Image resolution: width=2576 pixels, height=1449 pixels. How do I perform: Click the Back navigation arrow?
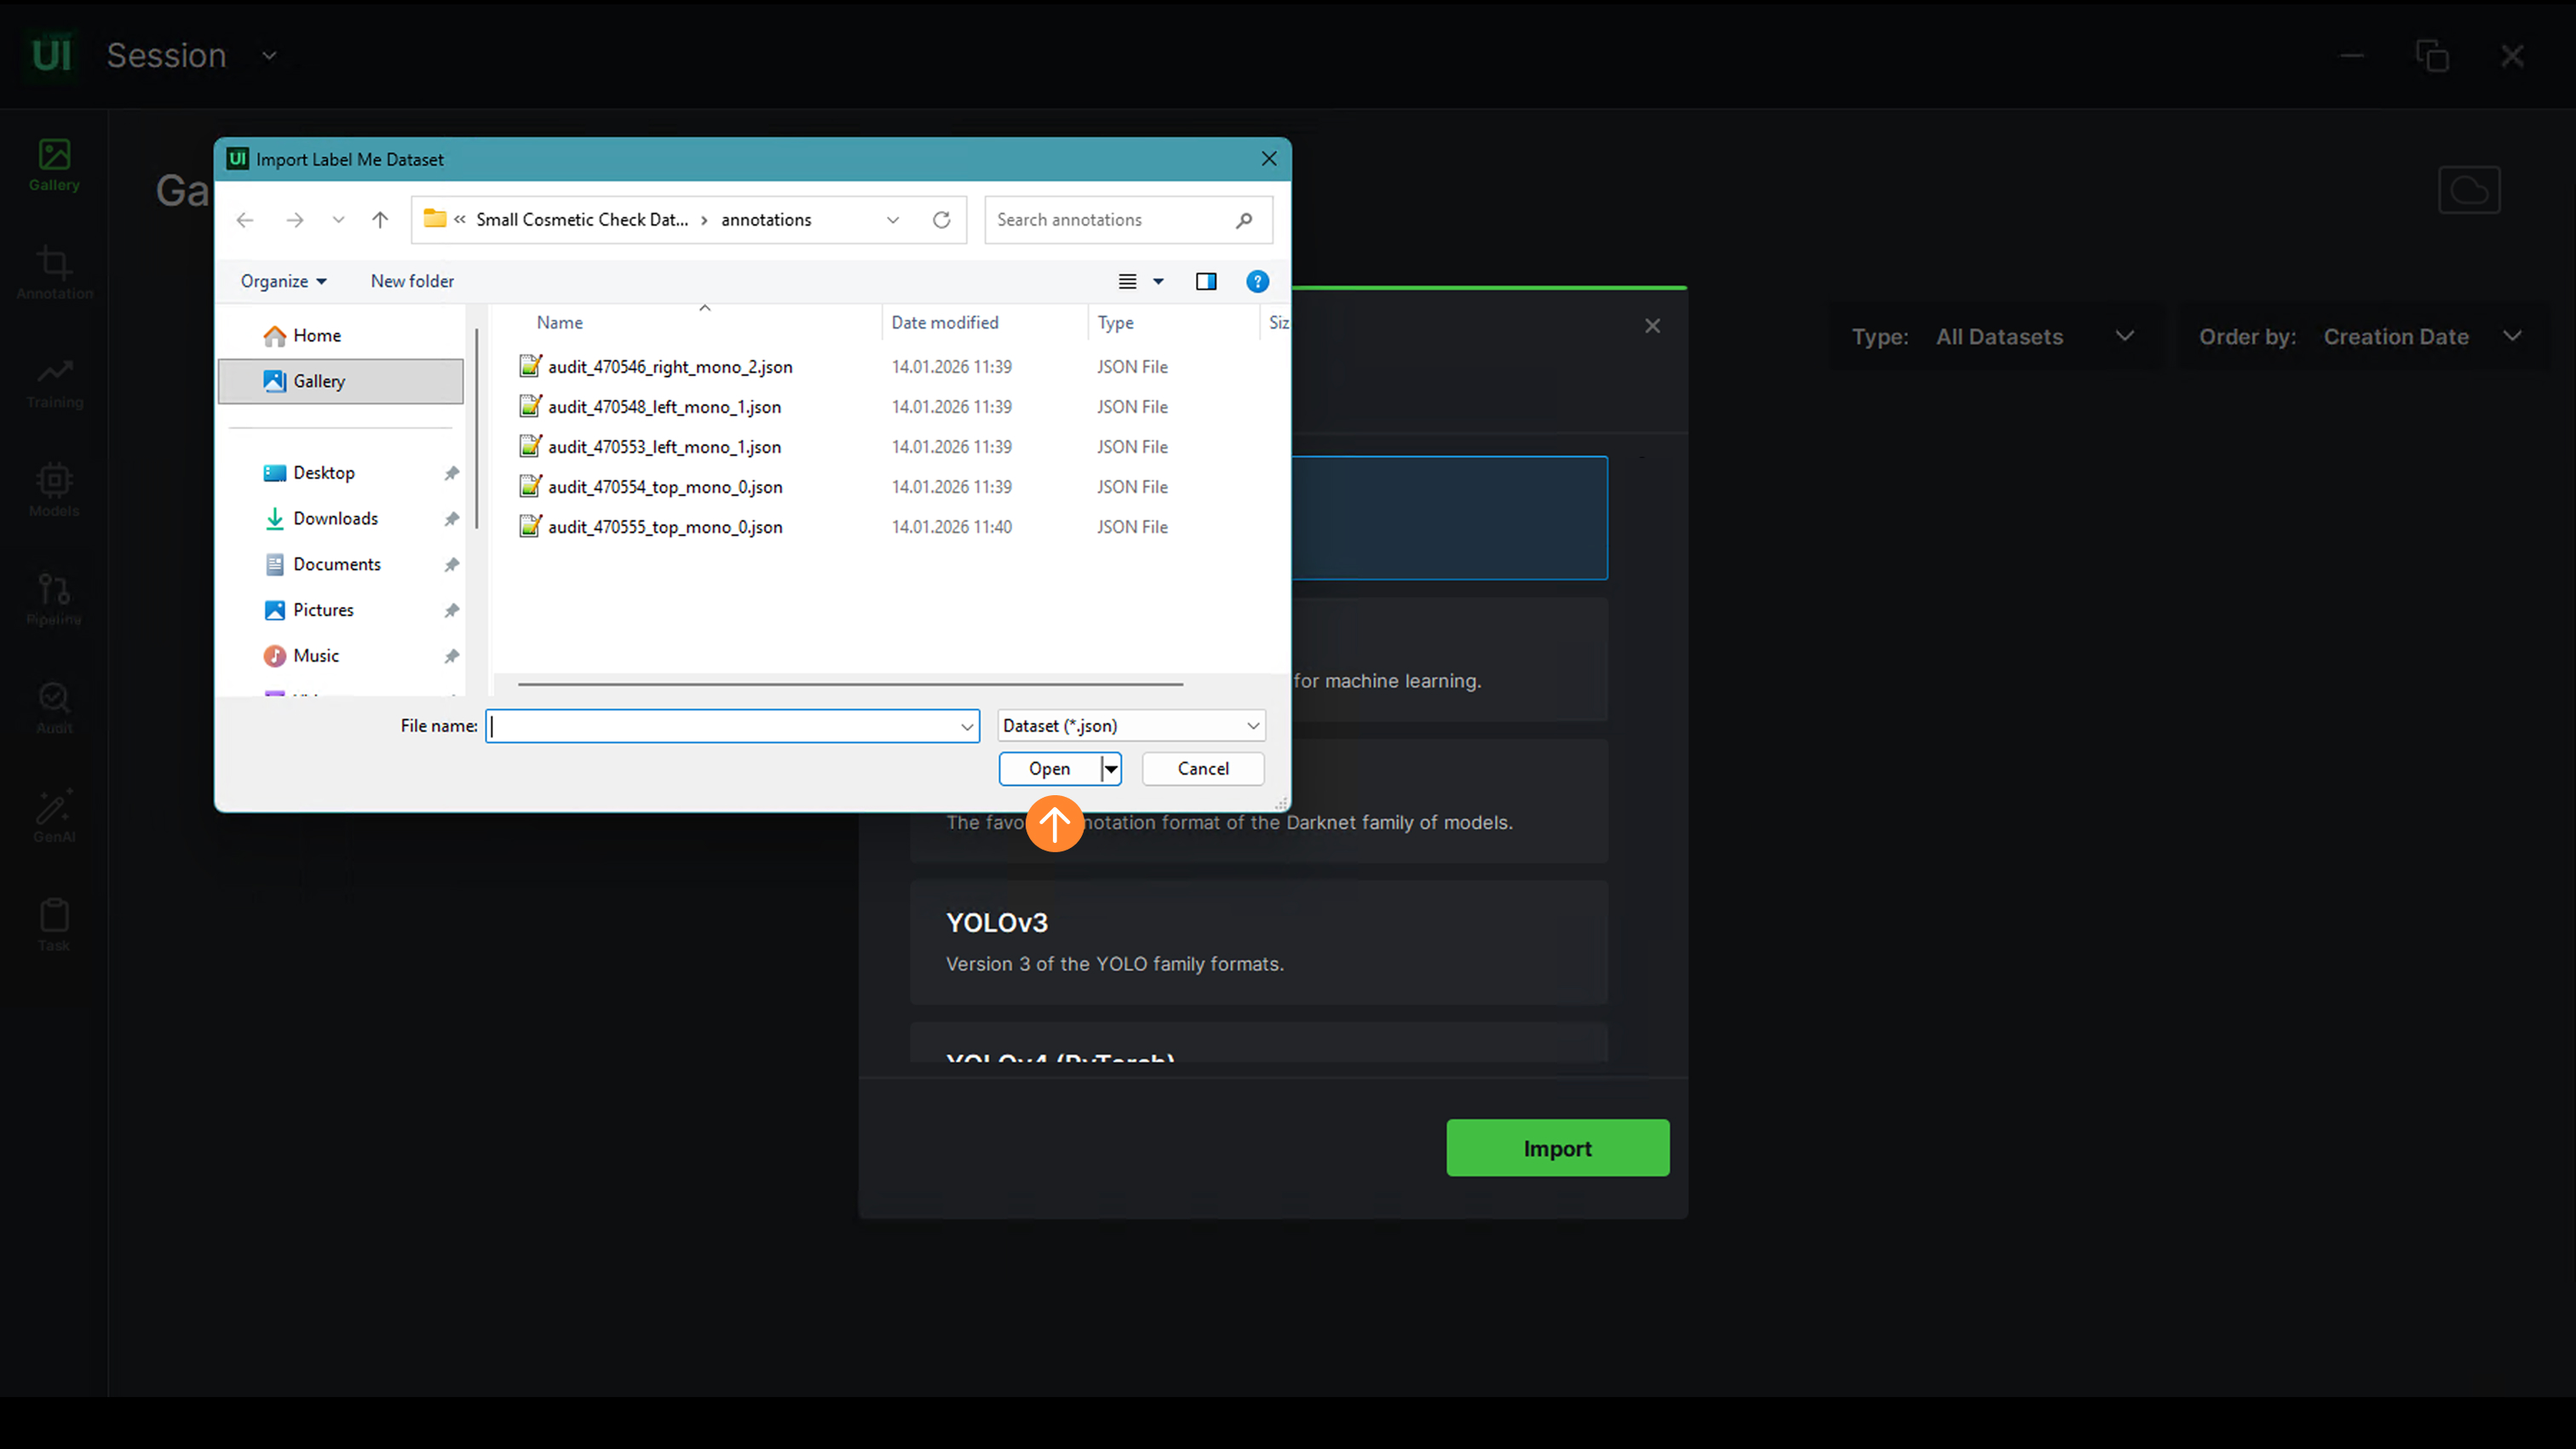click(x=245, y=220)
